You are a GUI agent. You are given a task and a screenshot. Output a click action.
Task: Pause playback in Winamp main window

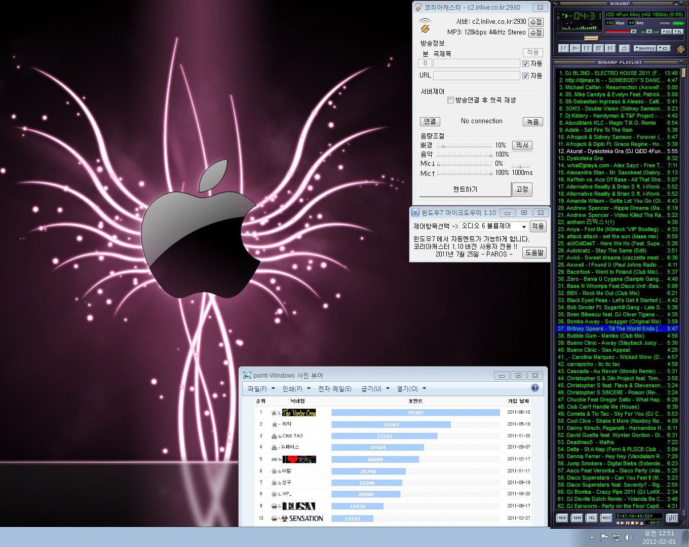587,48
